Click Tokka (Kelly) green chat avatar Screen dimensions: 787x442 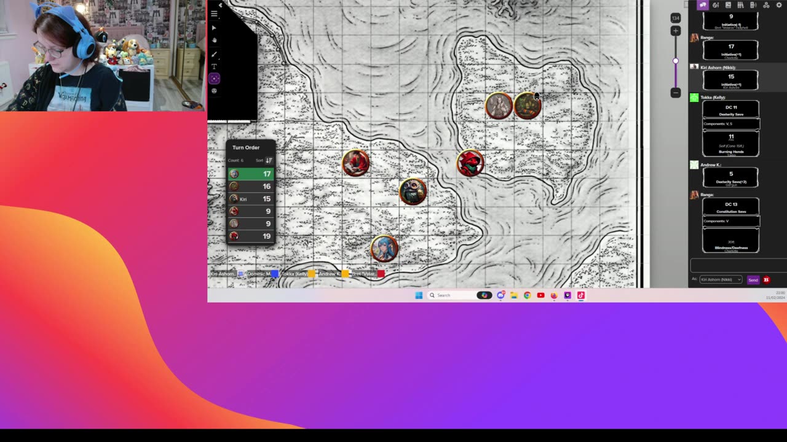(694, 97)
